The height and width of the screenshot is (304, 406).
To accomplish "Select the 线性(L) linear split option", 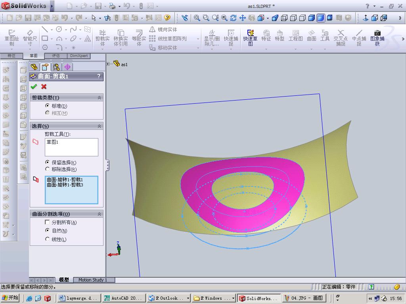I will tap(47, 239).
